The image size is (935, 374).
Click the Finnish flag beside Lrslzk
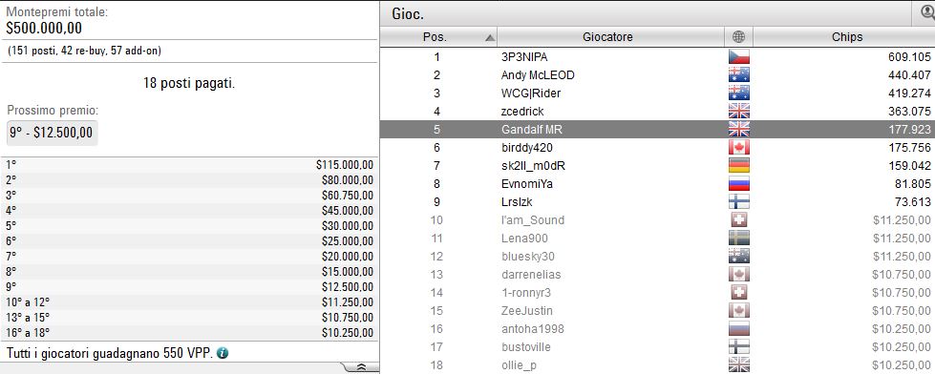point(739,202)
